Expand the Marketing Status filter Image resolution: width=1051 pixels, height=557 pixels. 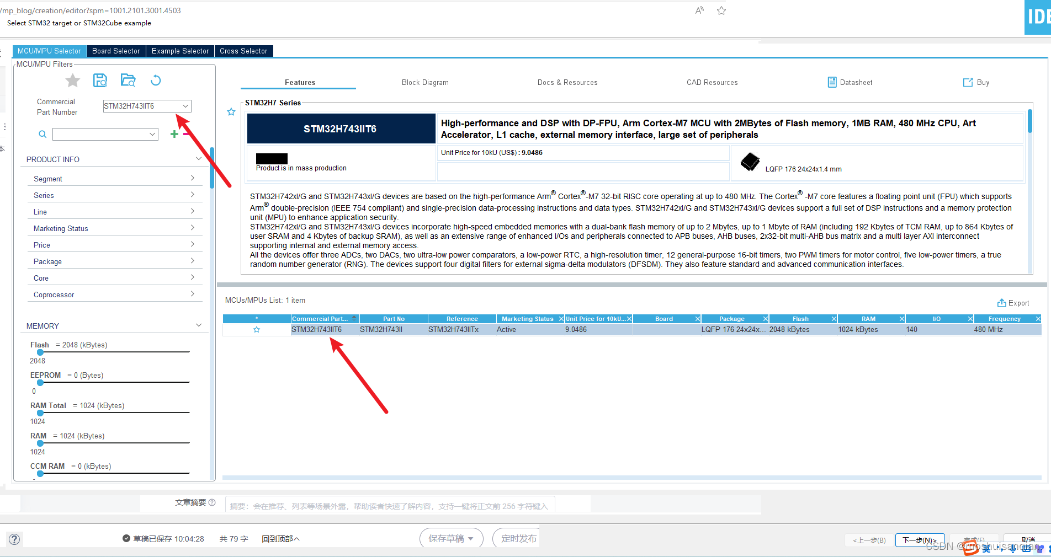tap(193, 228)
